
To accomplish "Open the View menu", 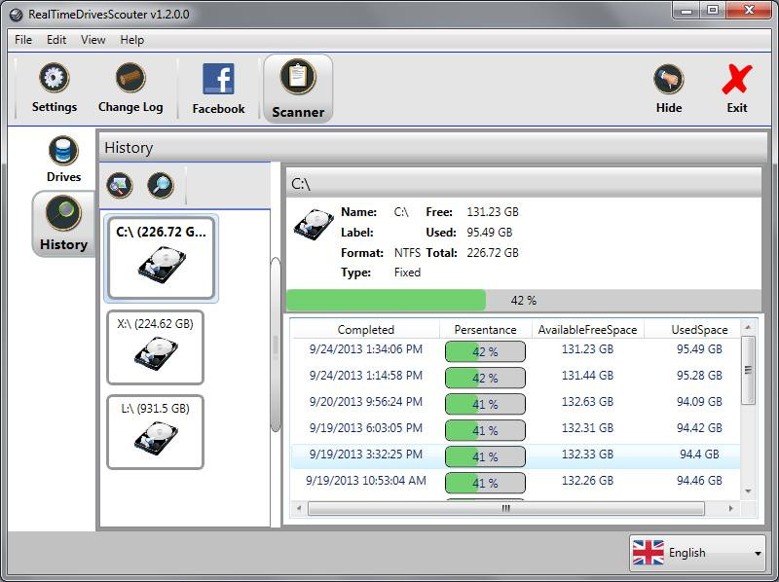I will pyautogui.click(x=93, y=40).
